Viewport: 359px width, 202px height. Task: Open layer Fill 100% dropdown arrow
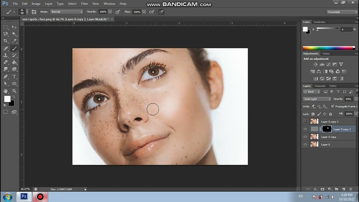pos(356,114)
